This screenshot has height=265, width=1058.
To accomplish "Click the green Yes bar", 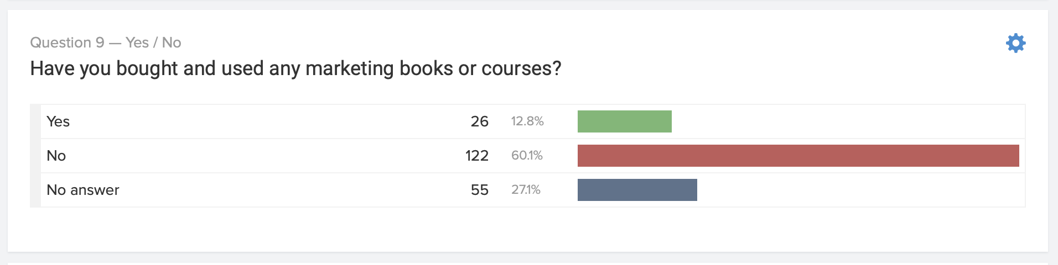I will click(624, 121).
